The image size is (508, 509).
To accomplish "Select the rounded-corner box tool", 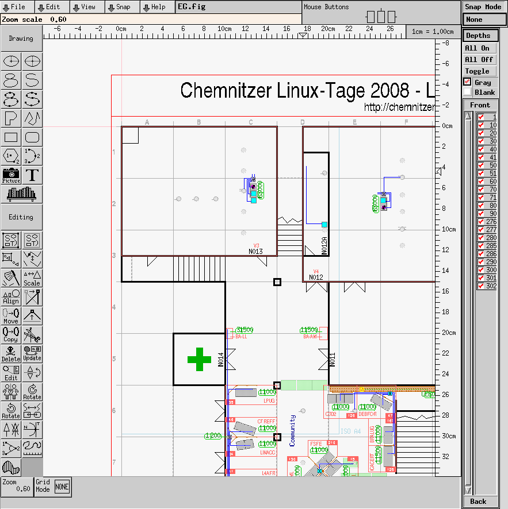I will point(32,137).
